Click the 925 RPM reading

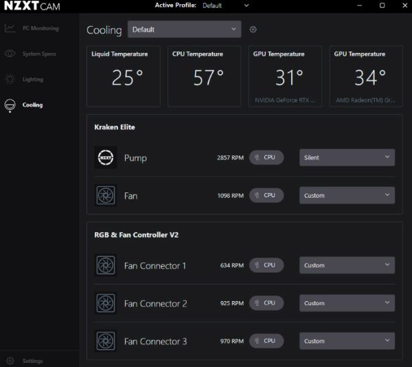tap(232, 303)
